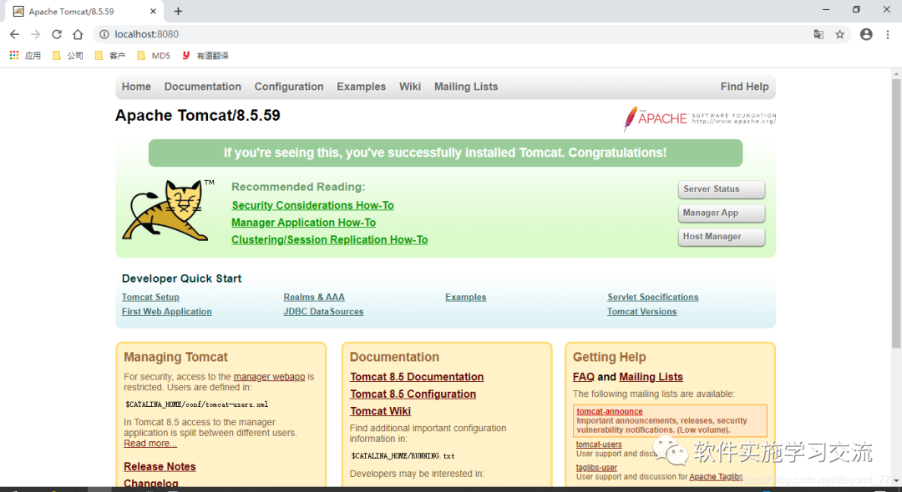
Task: Open the Tomcat Versions link
Action: click(x=642, y=312)
